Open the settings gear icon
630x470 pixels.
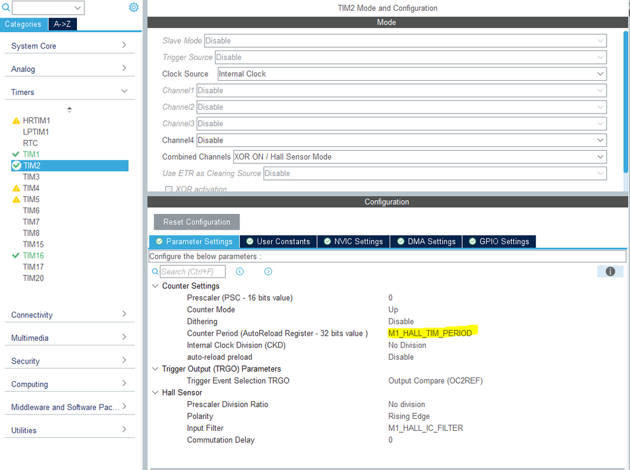coord(134,7)
